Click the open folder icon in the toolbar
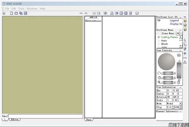Screen dimensions: 189x127 point(16,13)
